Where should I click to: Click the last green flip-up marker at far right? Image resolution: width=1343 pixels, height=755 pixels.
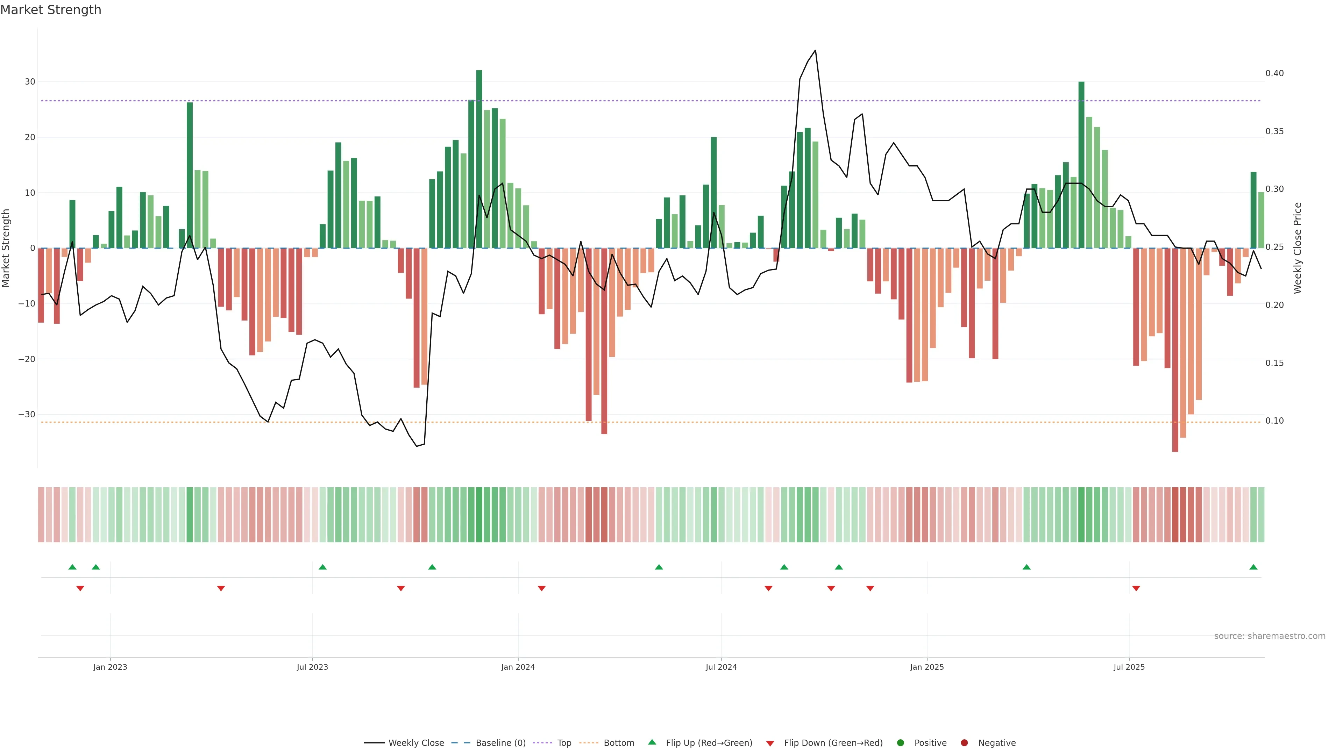click(x=1253, y=567)
